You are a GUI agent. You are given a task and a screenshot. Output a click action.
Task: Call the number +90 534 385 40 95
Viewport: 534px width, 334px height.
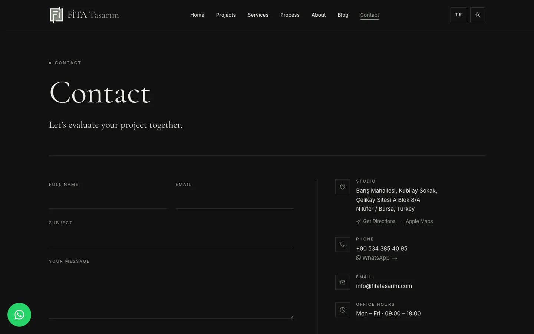point(382,249)
